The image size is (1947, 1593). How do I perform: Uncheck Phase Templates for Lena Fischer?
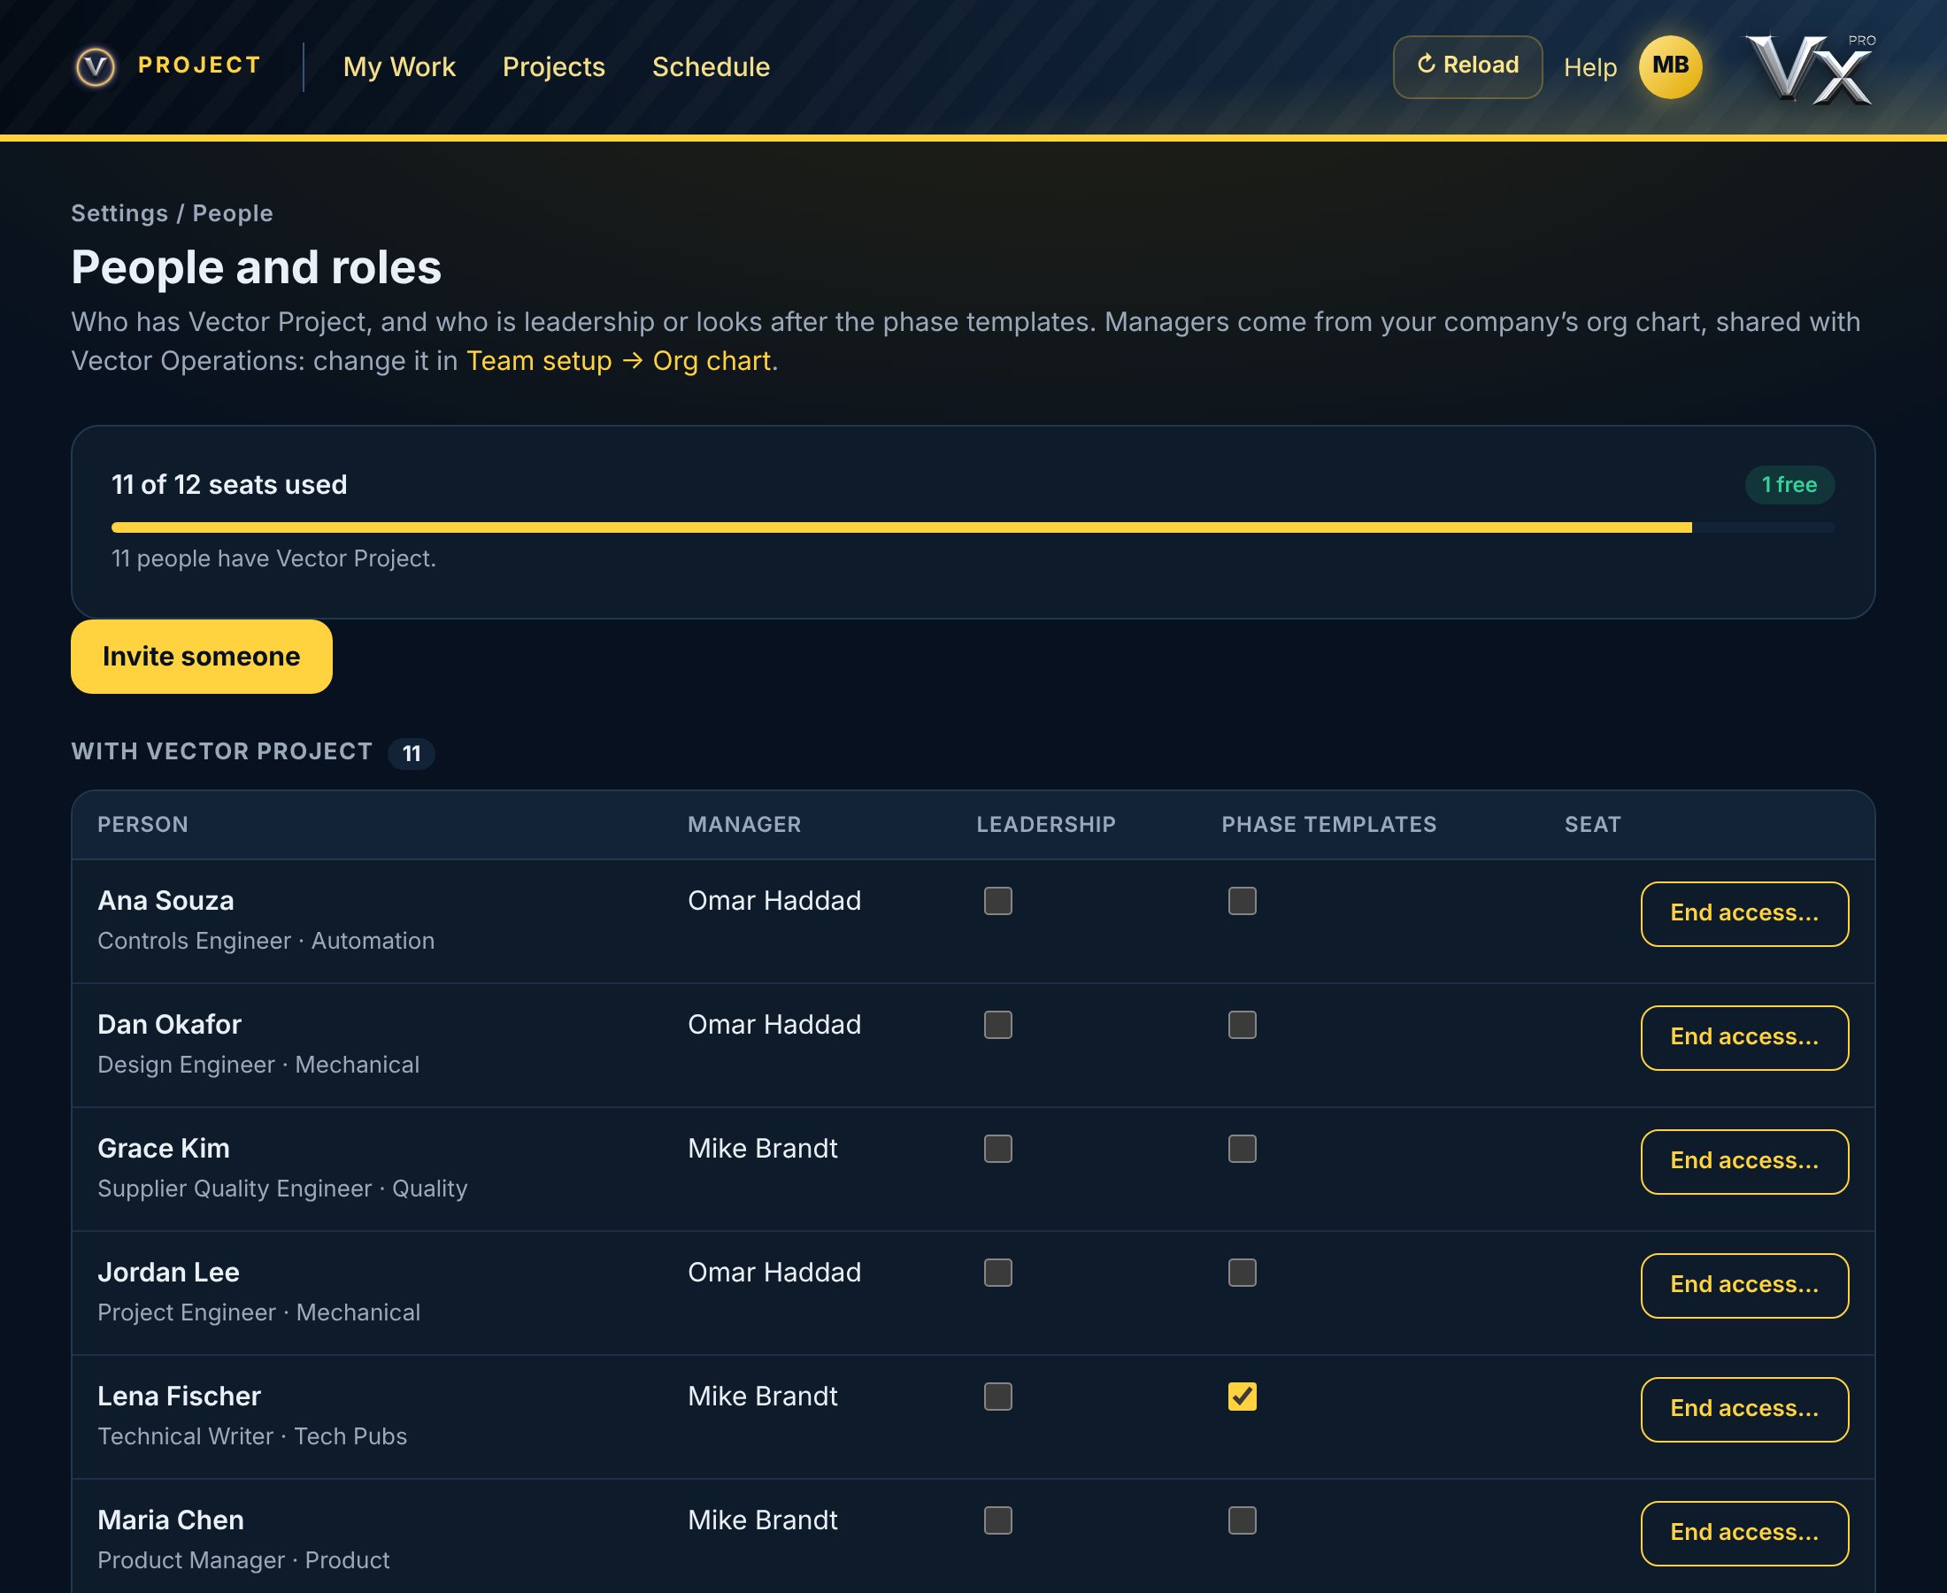1242,1396
